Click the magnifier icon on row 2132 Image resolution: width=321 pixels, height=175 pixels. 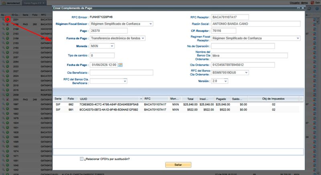click(3, 53)
